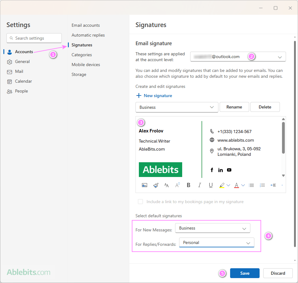
Task: Apply the yellow text highlight color
Action: click(x=222, y=185)
